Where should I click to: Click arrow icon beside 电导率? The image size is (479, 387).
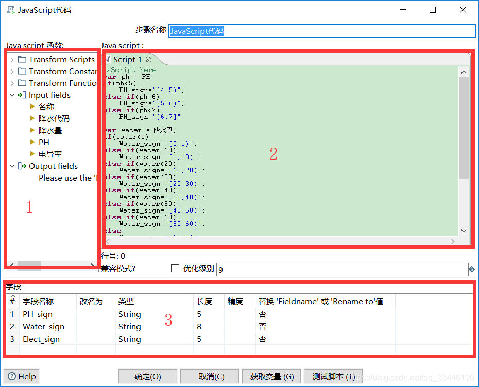[x=32, y=154]
